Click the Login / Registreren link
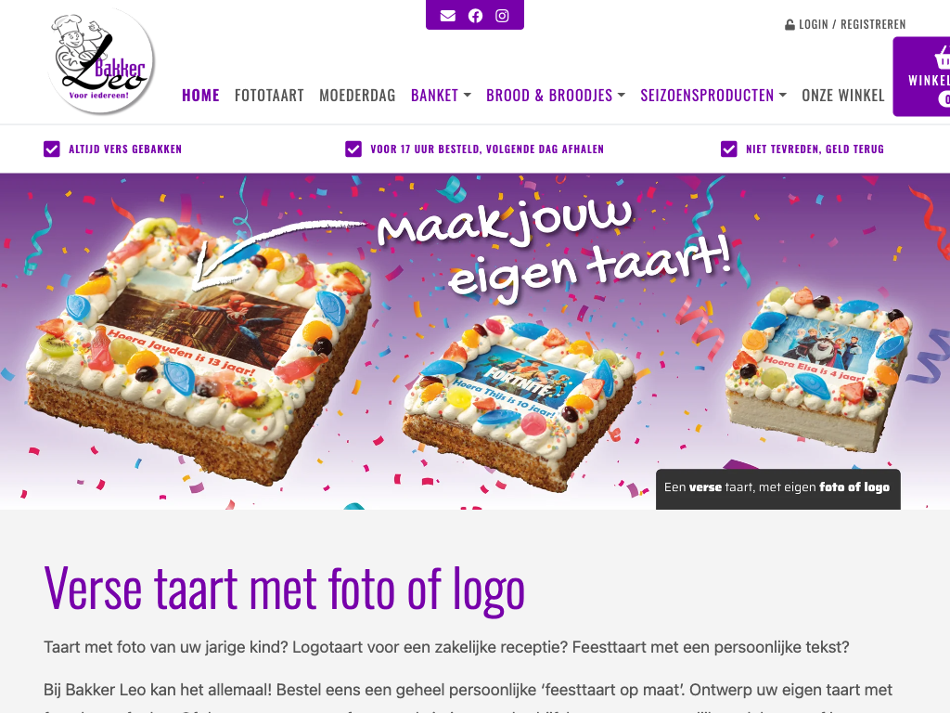 click(x=852, y=25)
